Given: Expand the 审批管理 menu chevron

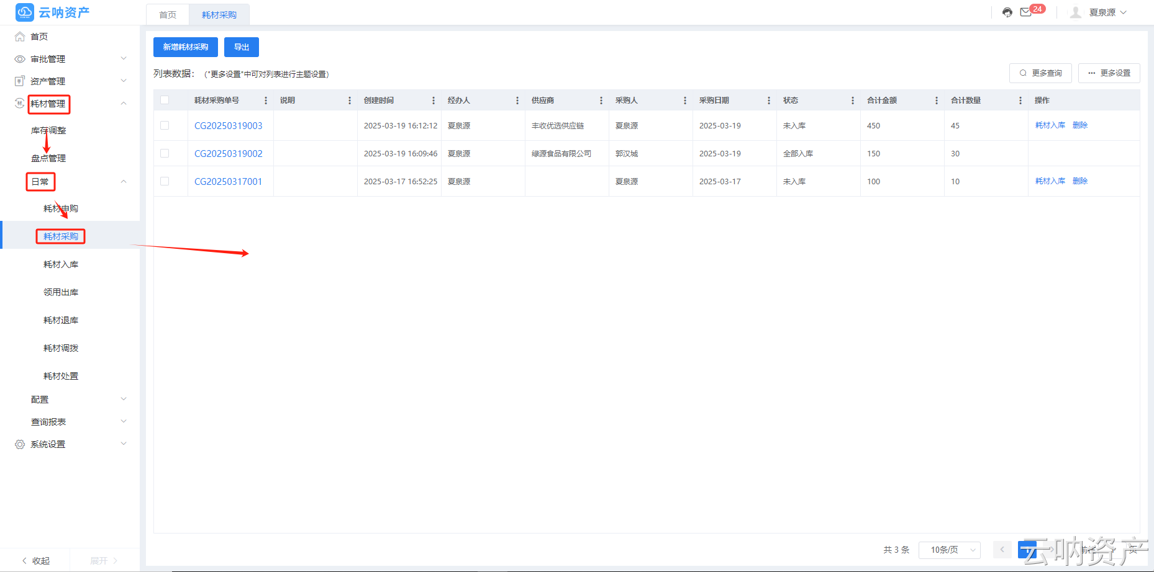Looking at the screenshot, I should point(124,59).
